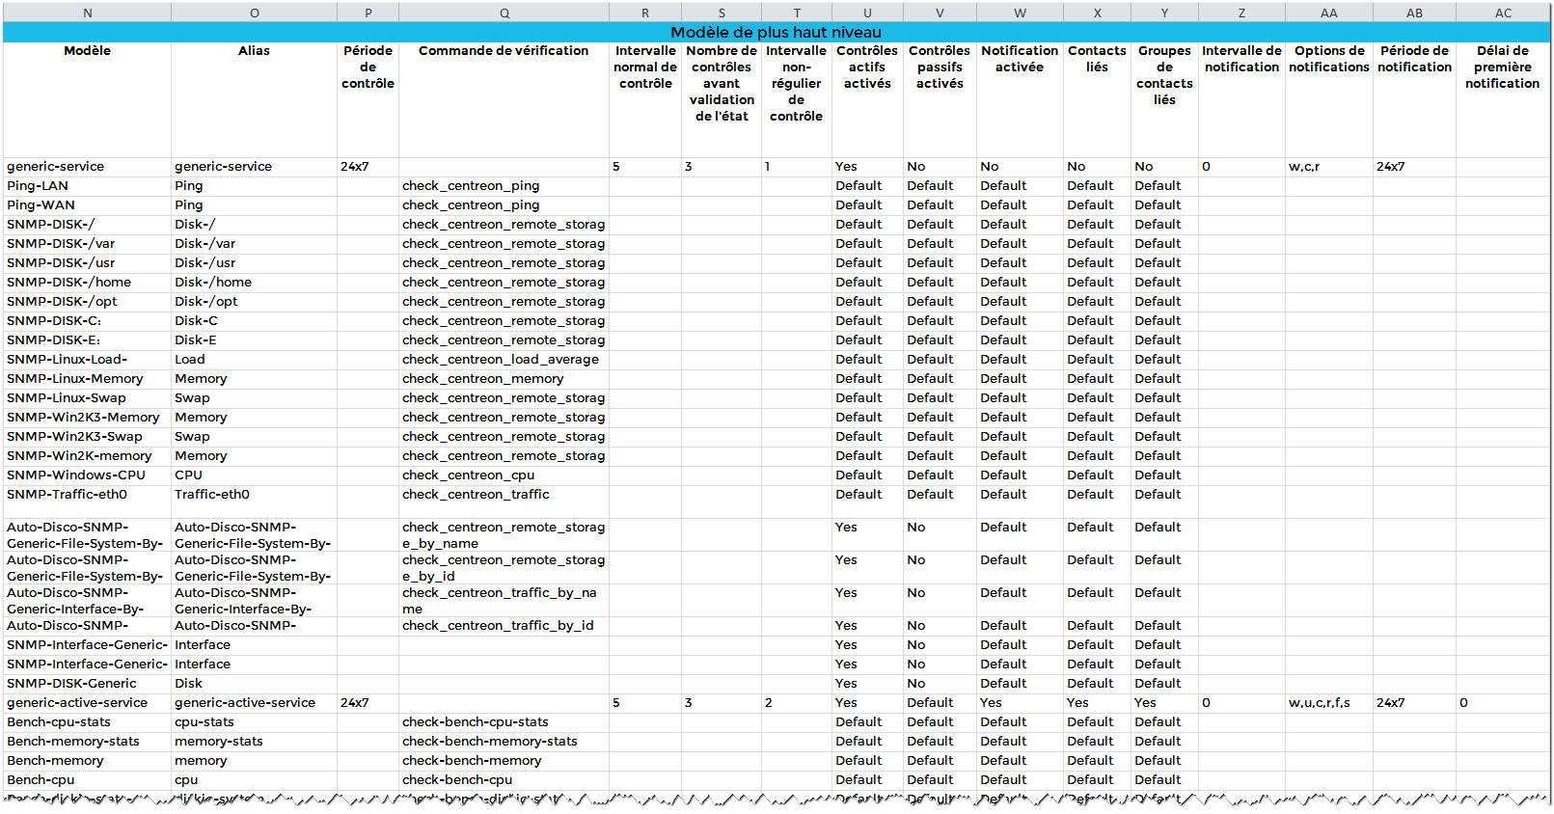Select column Z header
This screenshot has height=814, width=1554.
pos(1241,13)
